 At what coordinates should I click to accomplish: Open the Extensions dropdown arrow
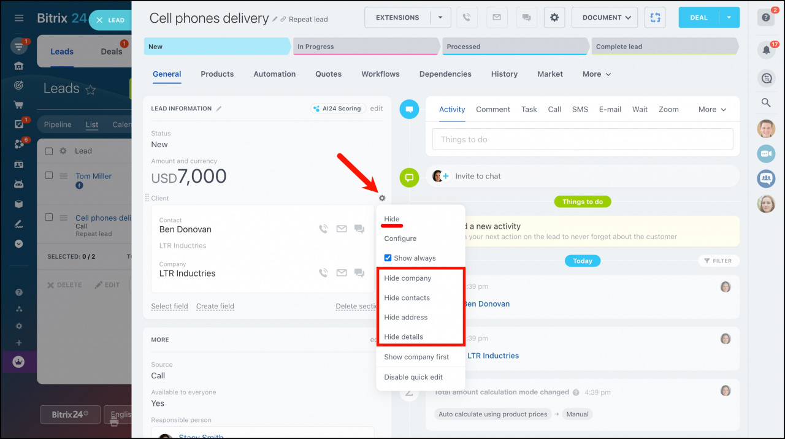[x=440, y=18]
